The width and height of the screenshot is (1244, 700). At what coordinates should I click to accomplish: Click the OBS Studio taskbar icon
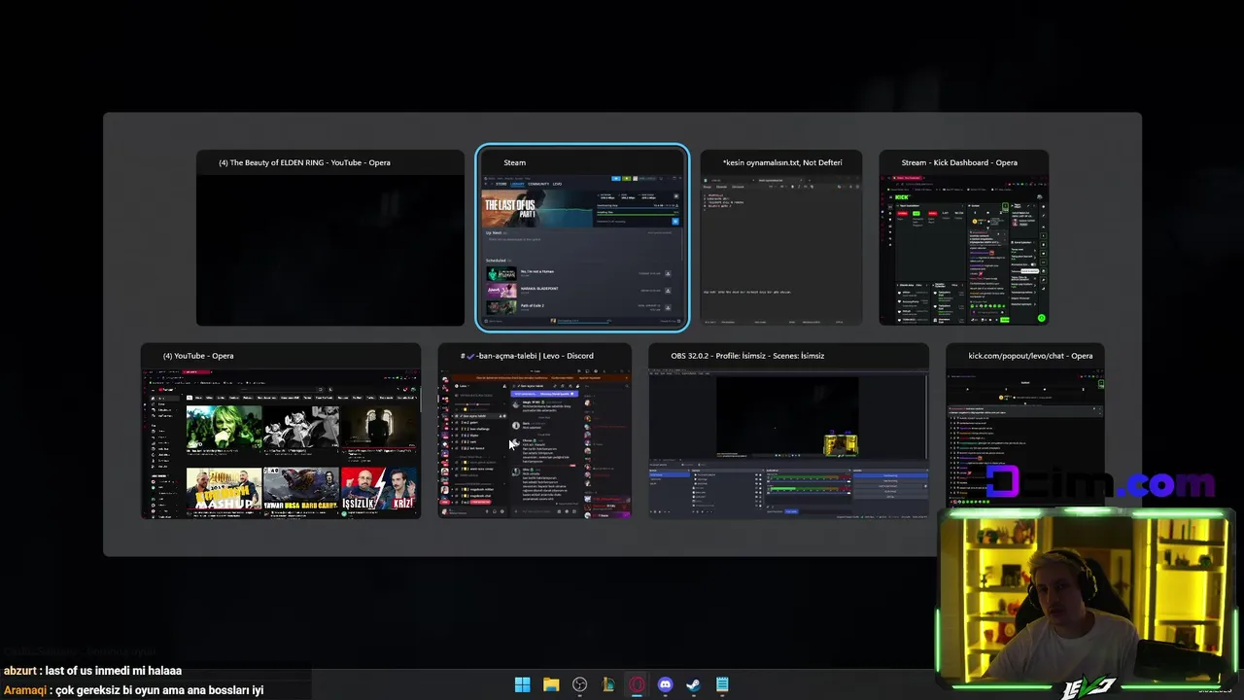(x=580, y=684)
